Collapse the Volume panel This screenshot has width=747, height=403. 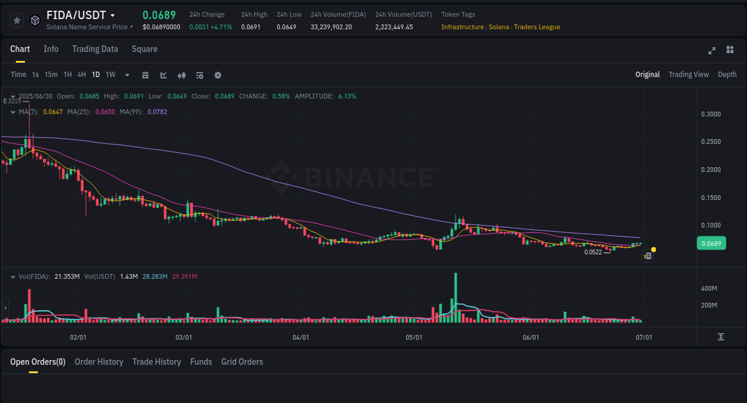click(x=12, y=276)
